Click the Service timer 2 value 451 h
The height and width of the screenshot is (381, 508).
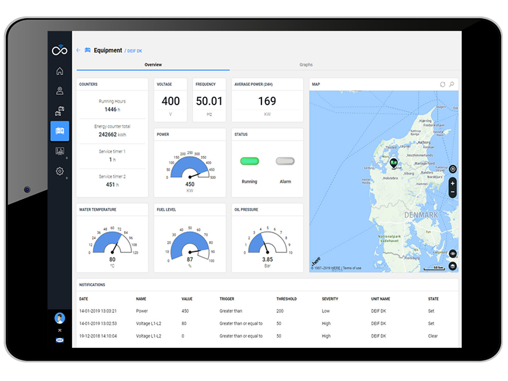(x=112, y=185)
